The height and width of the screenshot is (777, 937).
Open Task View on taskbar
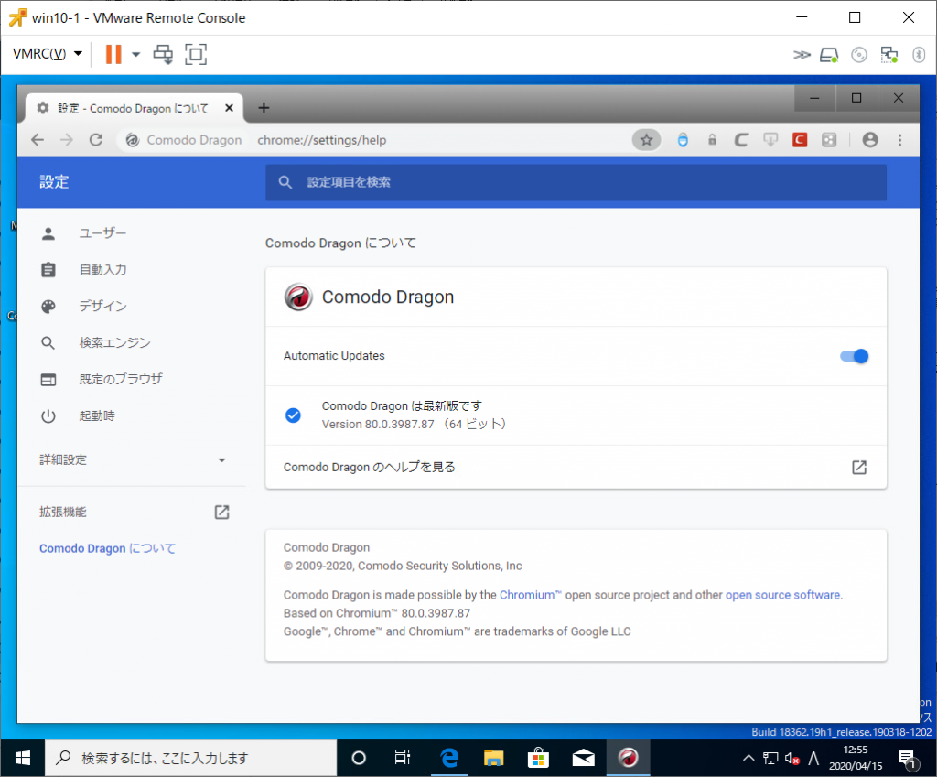point(403,758)
